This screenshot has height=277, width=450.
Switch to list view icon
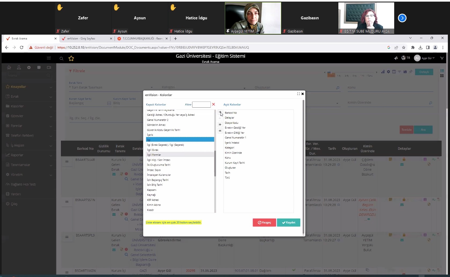point(442,71)
